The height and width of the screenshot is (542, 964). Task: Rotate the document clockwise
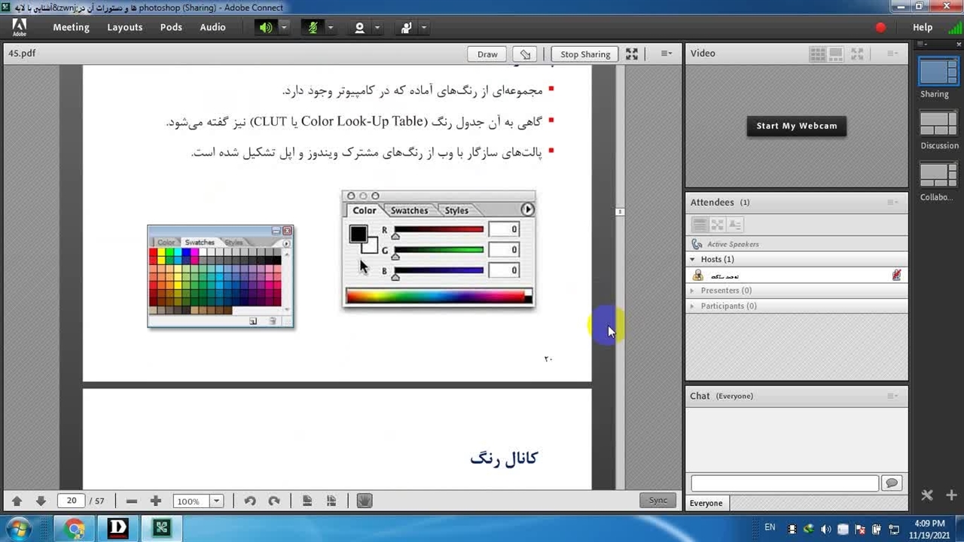[x=274, y=501]
